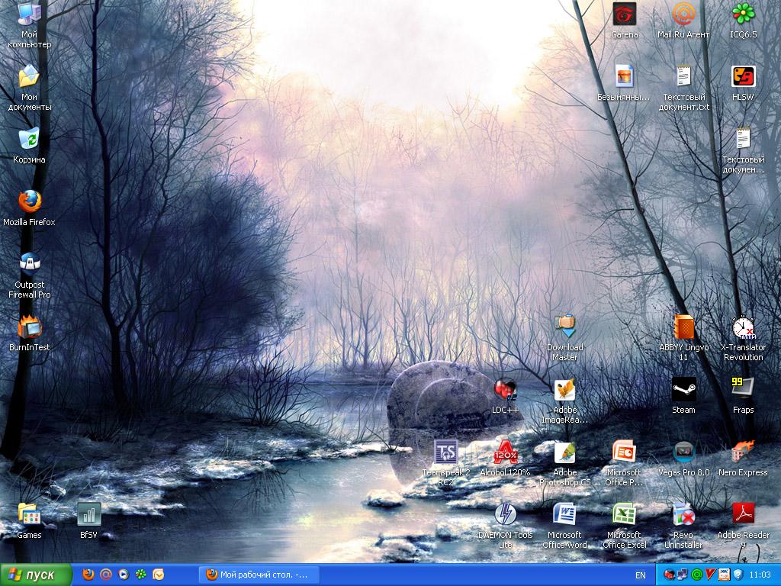781x586 pixels.
Task: Click the Alcohol 120% desktop icon
Action: (505, 452)
